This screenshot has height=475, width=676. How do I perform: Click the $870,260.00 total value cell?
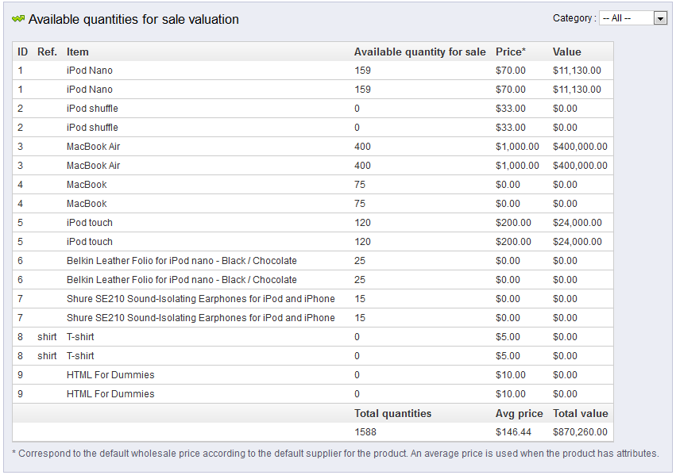[580, 432]
